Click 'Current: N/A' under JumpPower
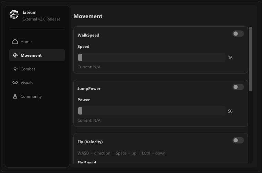This screenshot has height=173, width=262. 89,120
